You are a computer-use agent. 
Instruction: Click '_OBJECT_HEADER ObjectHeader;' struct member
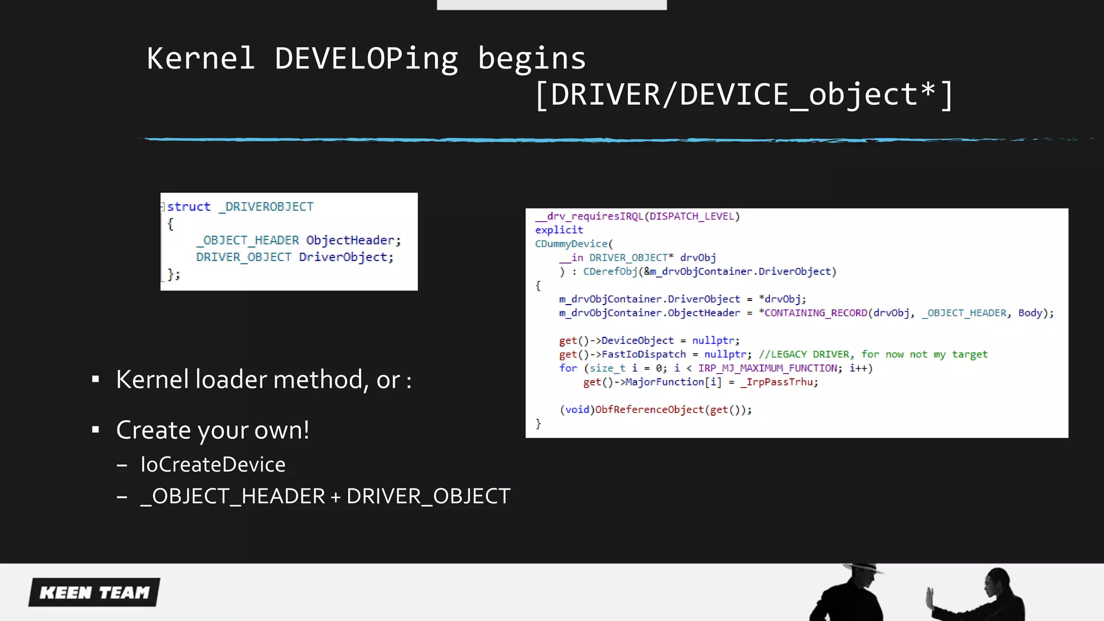click(299, 240)
